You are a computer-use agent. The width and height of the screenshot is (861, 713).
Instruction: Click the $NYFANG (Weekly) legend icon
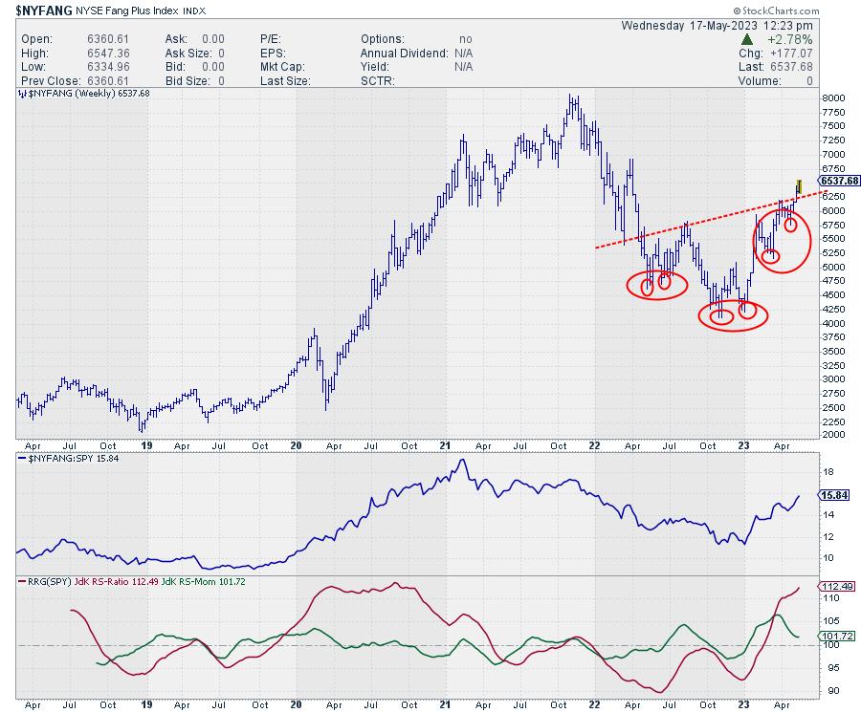tap(22, 94)
